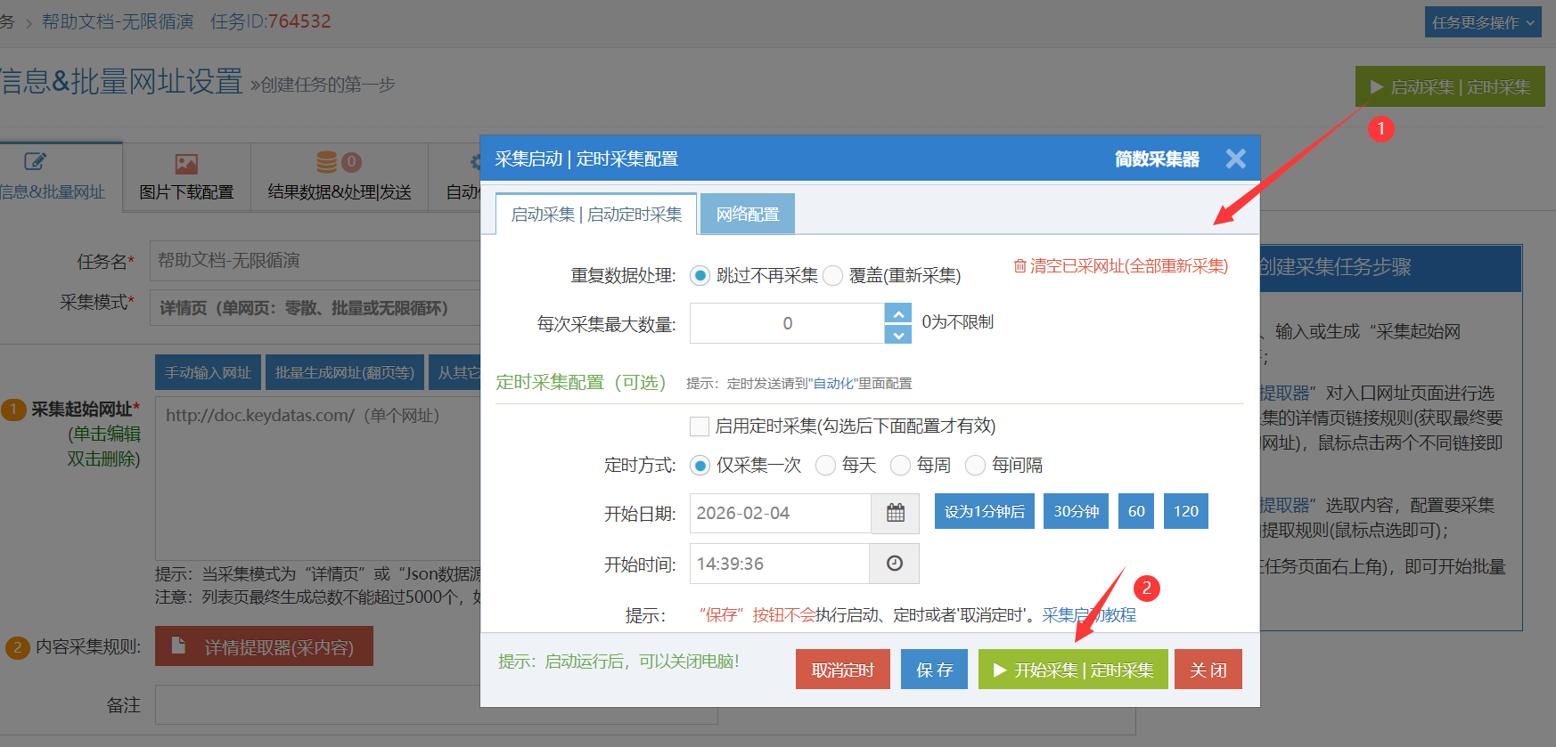Viewport: 1556px width, 747px height.
Task: Open 图片下载配置 tab
Action: [x=186, y=176]
